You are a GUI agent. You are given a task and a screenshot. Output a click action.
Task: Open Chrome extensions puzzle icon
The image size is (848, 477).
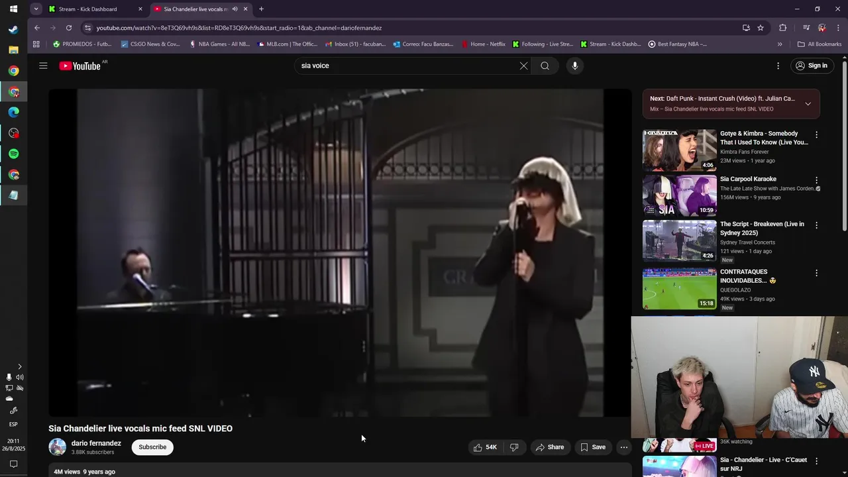783,28
